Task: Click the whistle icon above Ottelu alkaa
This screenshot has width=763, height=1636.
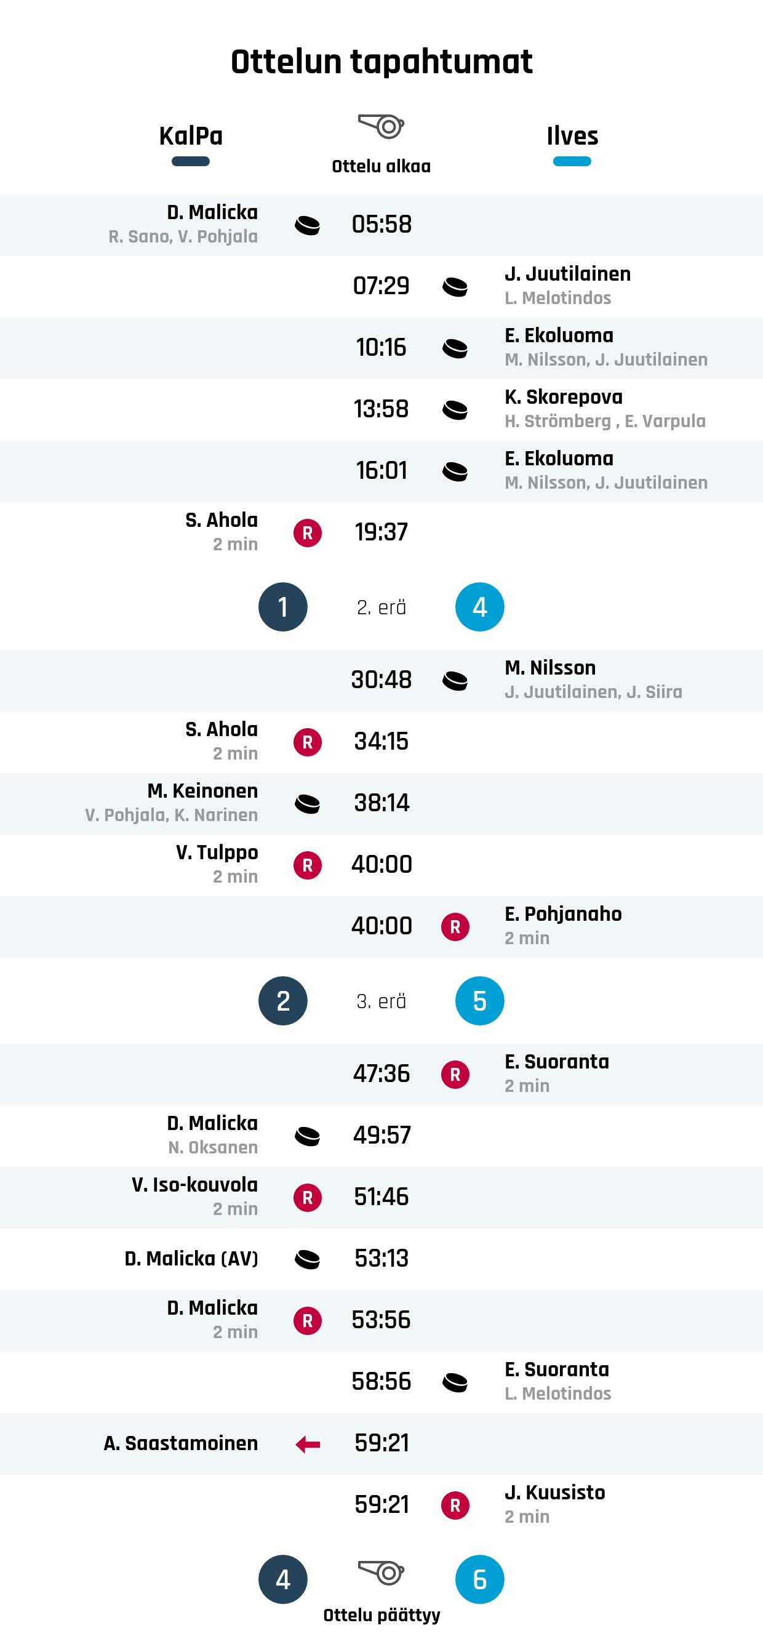Action: tap(381, 126)
